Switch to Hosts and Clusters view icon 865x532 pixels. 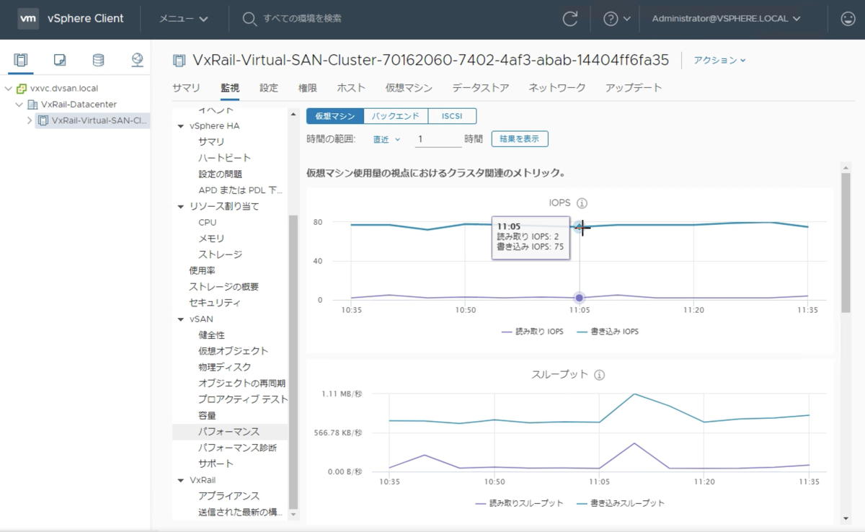tap(21, 60)
